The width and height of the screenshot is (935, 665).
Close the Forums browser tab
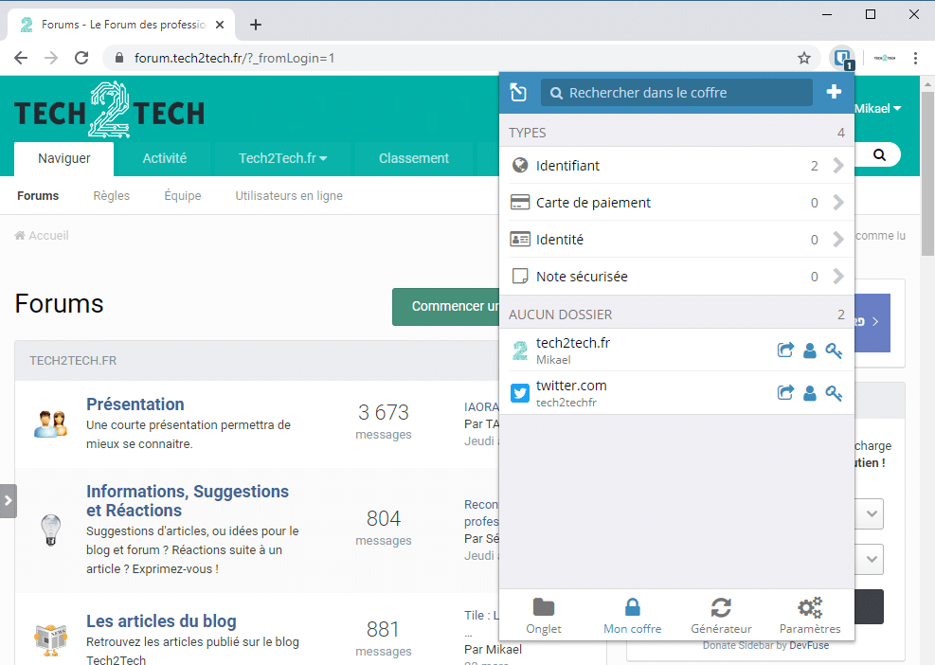[x=220, y=25]
